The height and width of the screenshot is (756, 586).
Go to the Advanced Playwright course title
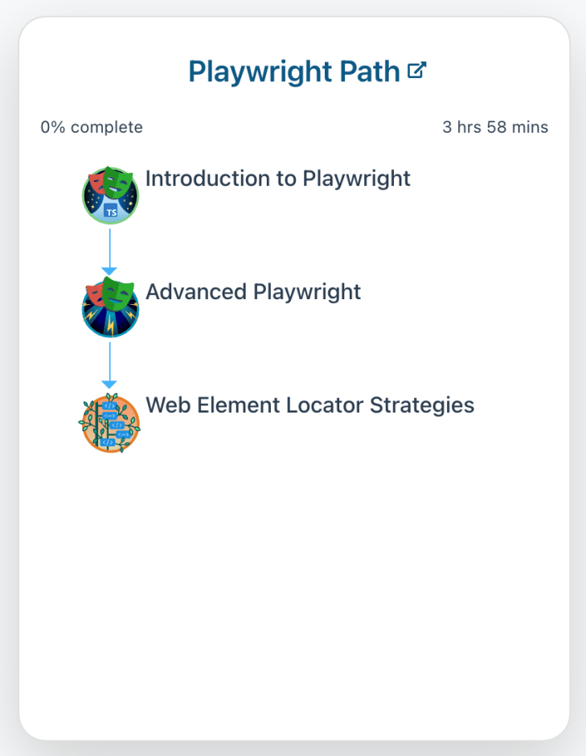pos(253,291)
